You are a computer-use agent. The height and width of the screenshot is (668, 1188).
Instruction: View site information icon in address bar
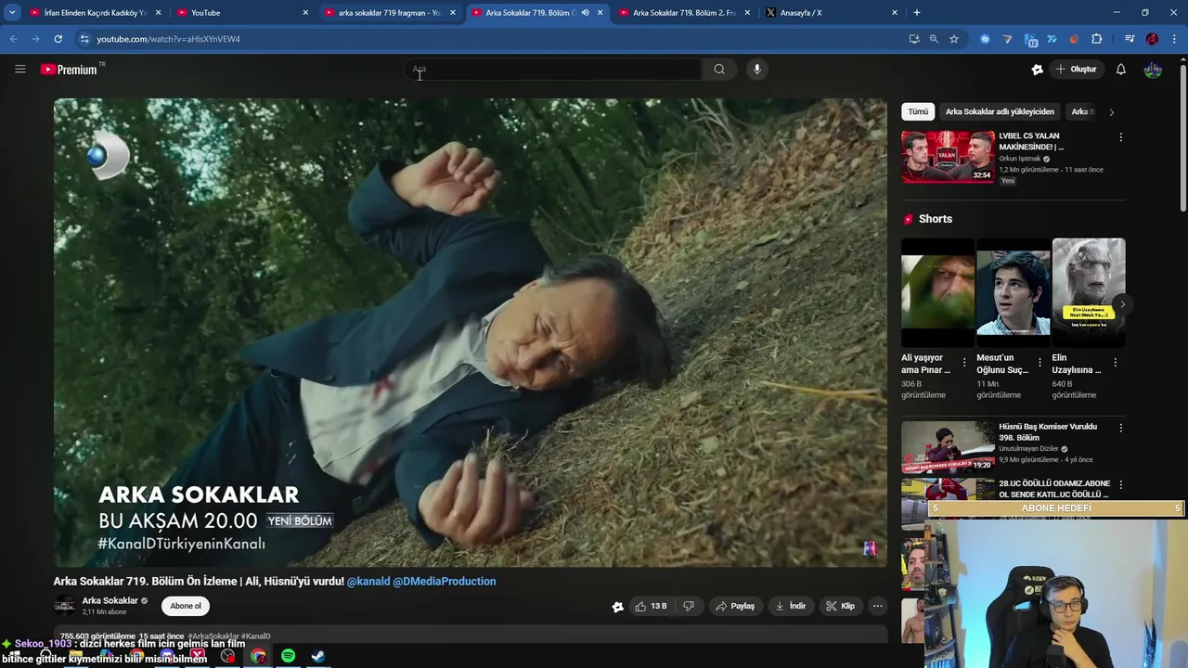(84, 39)
